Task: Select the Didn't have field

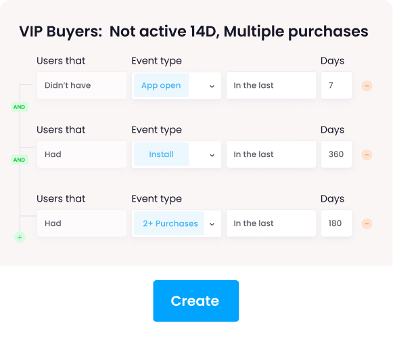Action: point(82,85)
